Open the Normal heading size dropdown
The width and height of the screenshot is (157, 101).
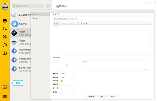click(x=65, y=23)
